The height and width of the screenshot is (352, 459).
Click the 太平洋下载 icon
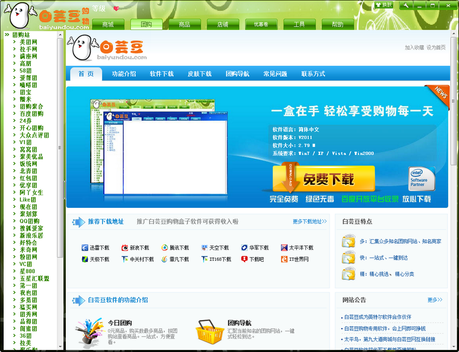tap(284, 248)
